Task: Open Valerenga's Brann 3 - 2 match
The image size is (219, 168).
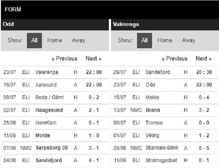Action: pos(165,110)
